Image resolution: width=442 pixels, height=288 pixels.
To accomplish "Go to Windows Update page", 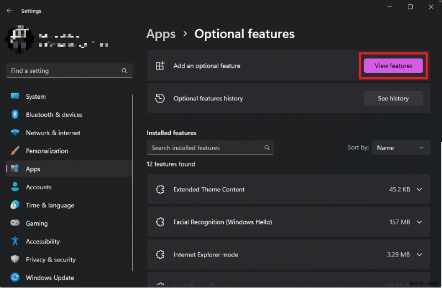I will pyautogui.click(x=69, y=278).
